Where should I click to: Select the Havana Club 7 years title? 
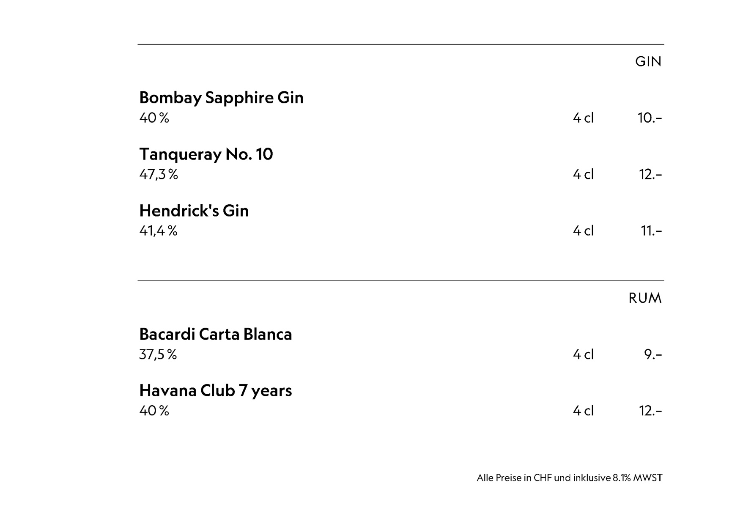[215, 391]
